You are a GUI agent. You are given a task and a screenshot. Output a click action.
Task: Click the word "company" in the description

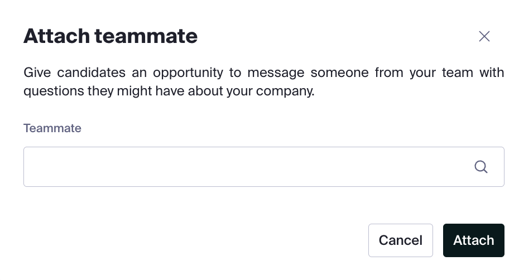(x=284, y=91)
